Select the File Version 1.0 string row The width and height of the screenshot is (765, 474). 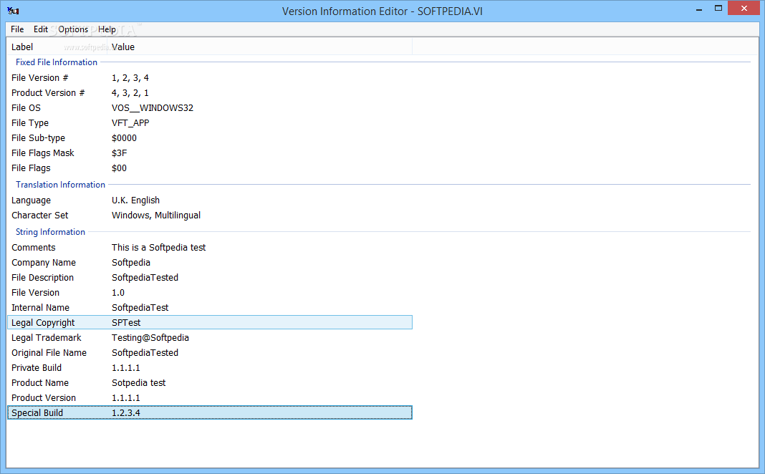click(x=210, y=293)
